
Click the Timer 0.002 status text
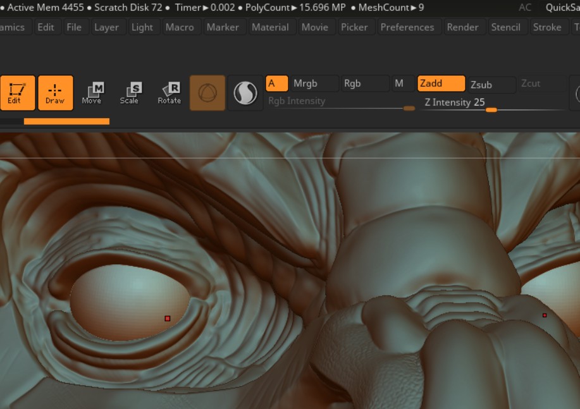[205, 8]
